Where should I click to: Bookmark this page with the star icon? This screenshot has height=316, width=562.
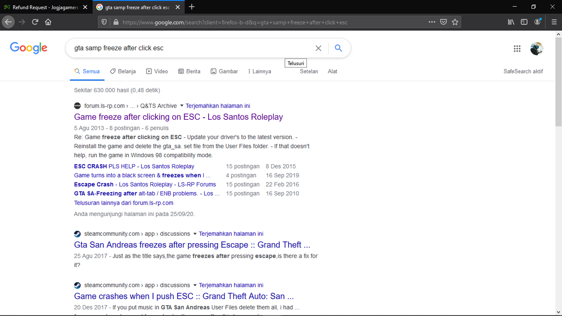tap(455, 22)
